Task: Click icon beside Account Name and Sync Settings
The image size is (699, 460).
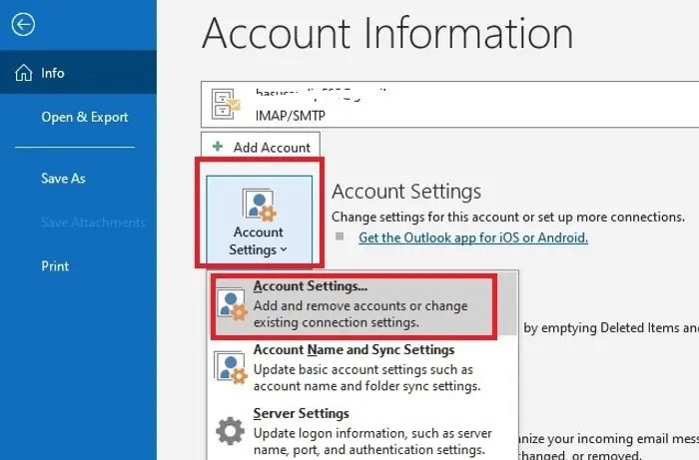Action: [231, 368]
